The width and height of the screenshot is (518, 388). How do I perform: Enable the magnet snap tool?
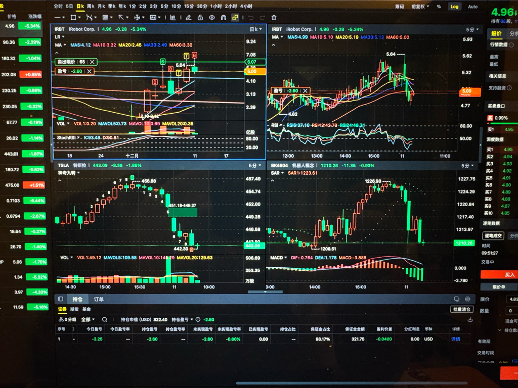tap(223, 18)
